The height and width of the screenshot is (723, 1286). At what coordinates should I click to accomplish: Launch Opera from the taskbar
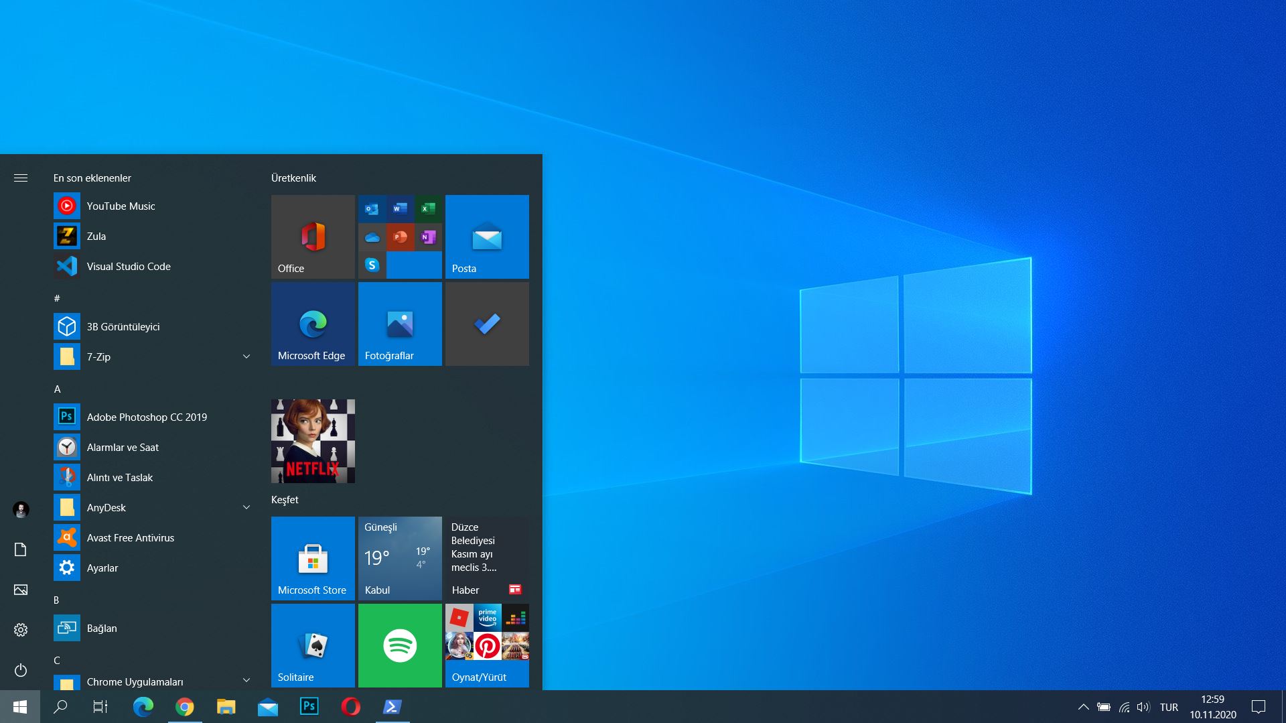[350, 706]
